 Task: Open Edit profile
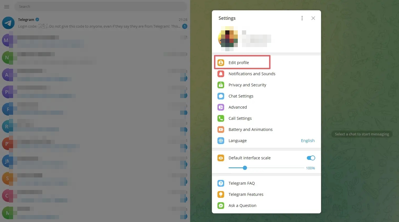coord(266,63)
